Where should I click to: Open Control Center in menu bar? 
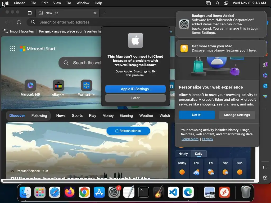click(x=226, y=3)
